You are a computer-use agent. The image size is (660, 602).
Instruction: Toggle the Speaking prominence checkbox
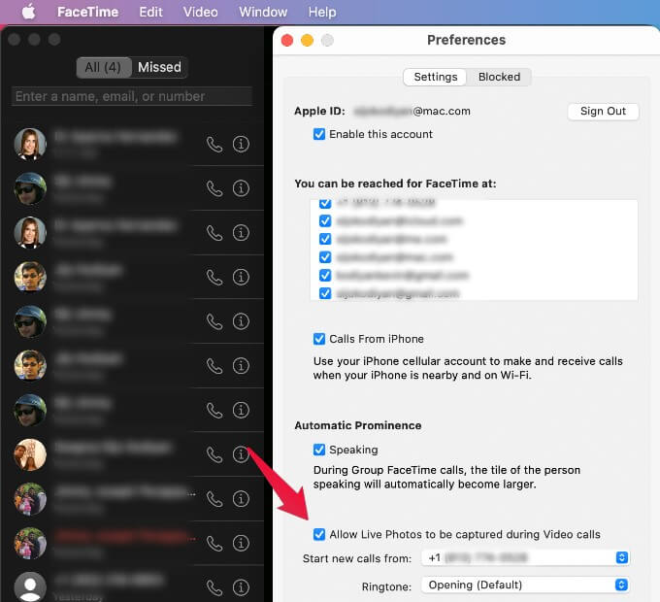[319, 450]
